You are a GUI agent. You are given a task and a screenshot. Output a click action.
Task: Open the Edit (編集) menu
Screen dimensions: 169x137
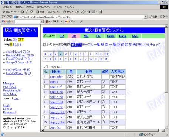[19, 7]
